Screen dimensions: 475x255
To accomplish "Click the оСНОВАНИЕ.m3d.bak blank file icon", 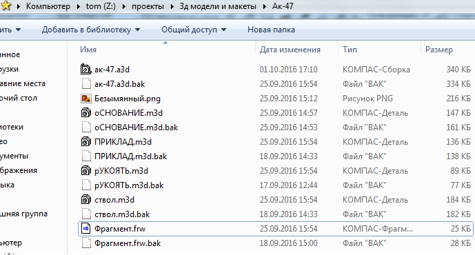I will tap(86, 127).
